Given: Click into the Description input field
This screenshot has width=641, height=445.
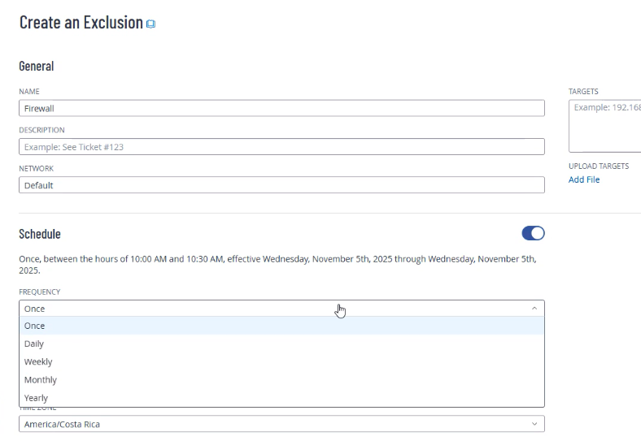Looking at the screenshot, I should 281,147.
